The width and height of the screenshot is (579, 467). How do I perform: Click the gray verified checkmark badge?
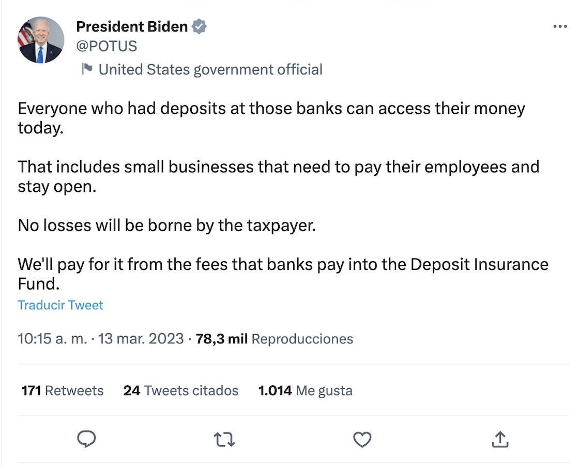pyautogui.click(x=200, y=27)
